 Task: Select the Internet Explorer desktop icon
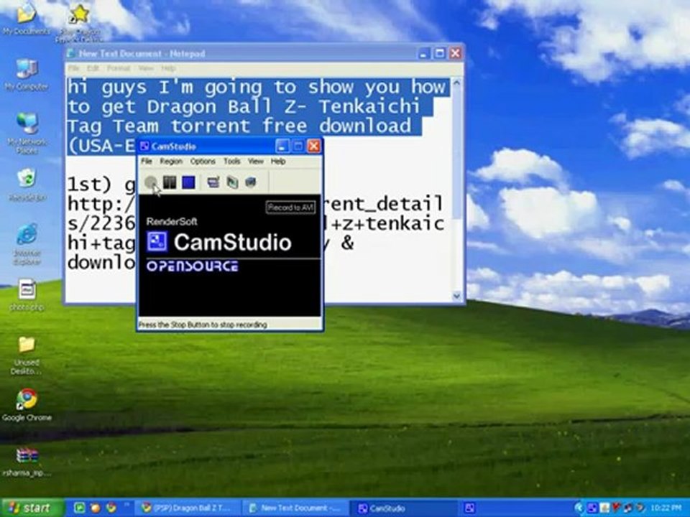[x=27, y=244]
